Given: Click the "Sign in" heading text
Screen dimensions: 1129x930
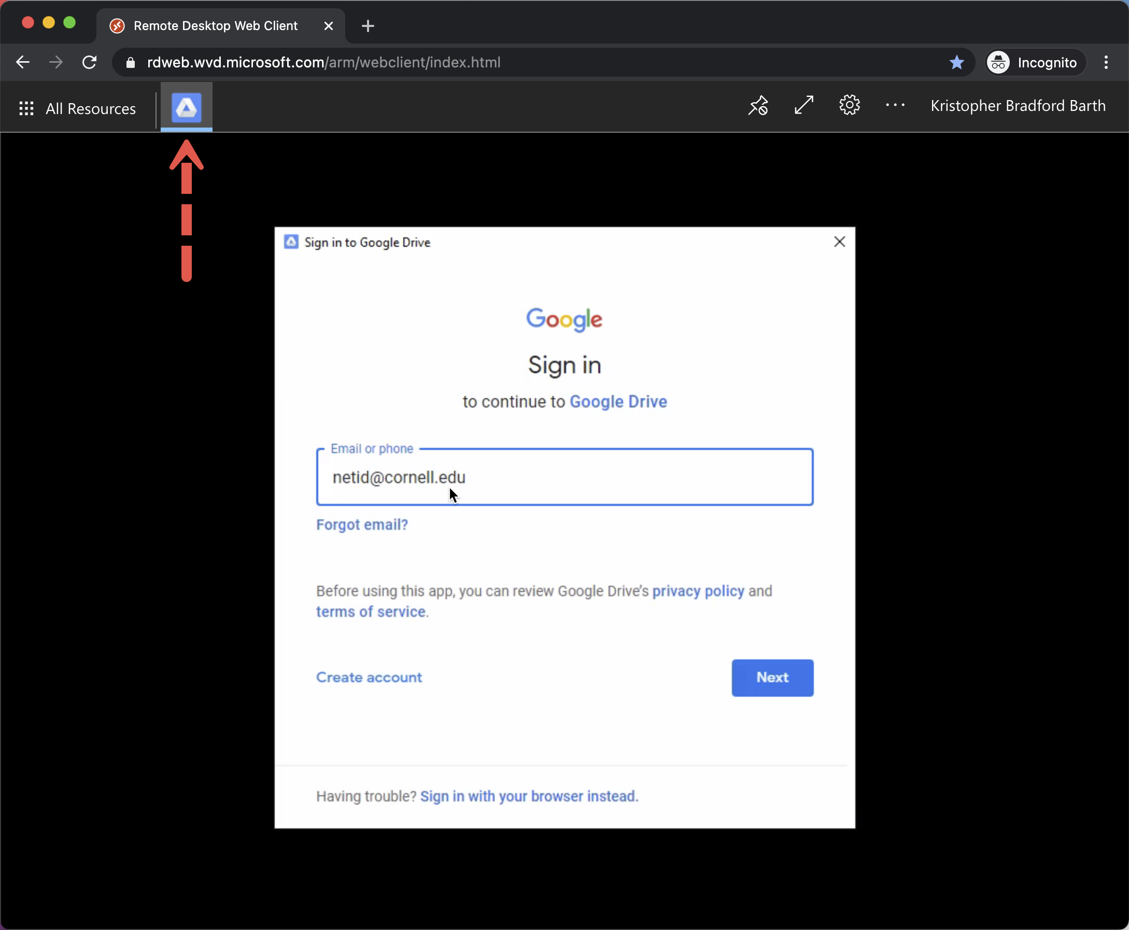Looking at the screenshot, I should click(x=564, y=365).
